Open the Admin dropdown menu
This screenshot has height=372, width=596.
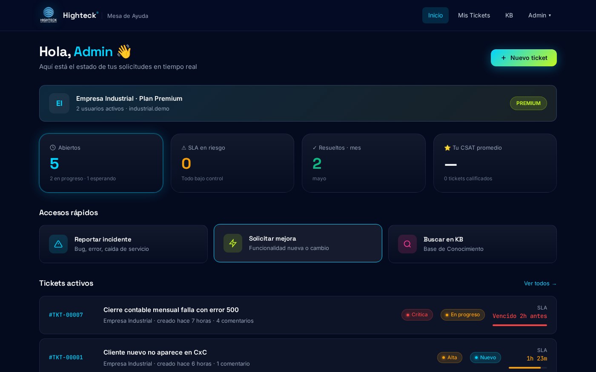point(540,15)
